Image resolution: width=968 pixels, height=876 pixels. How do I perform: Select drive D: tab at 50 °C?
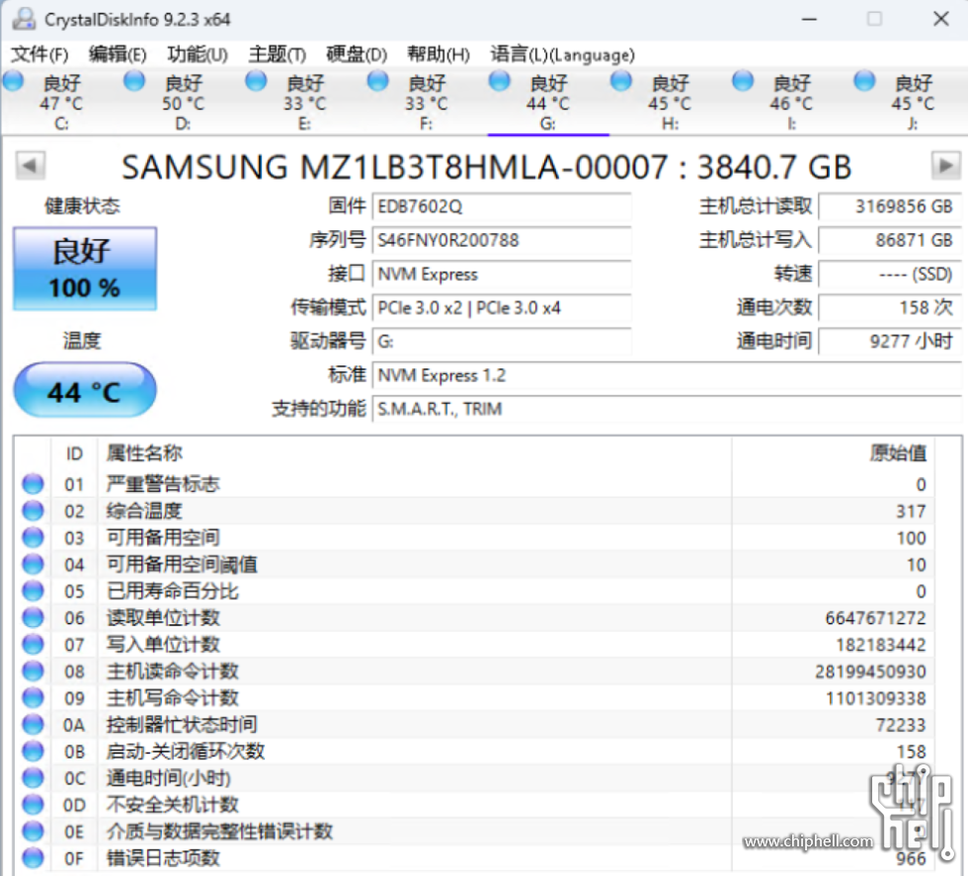[183, 103]
